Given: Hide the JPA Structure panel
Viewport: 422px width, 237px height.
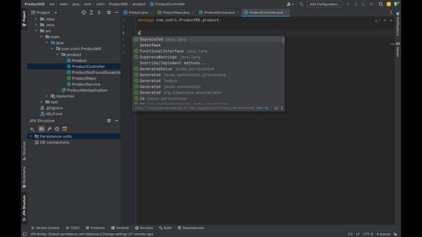Looking at the screenshot, I should coord(117,120).
